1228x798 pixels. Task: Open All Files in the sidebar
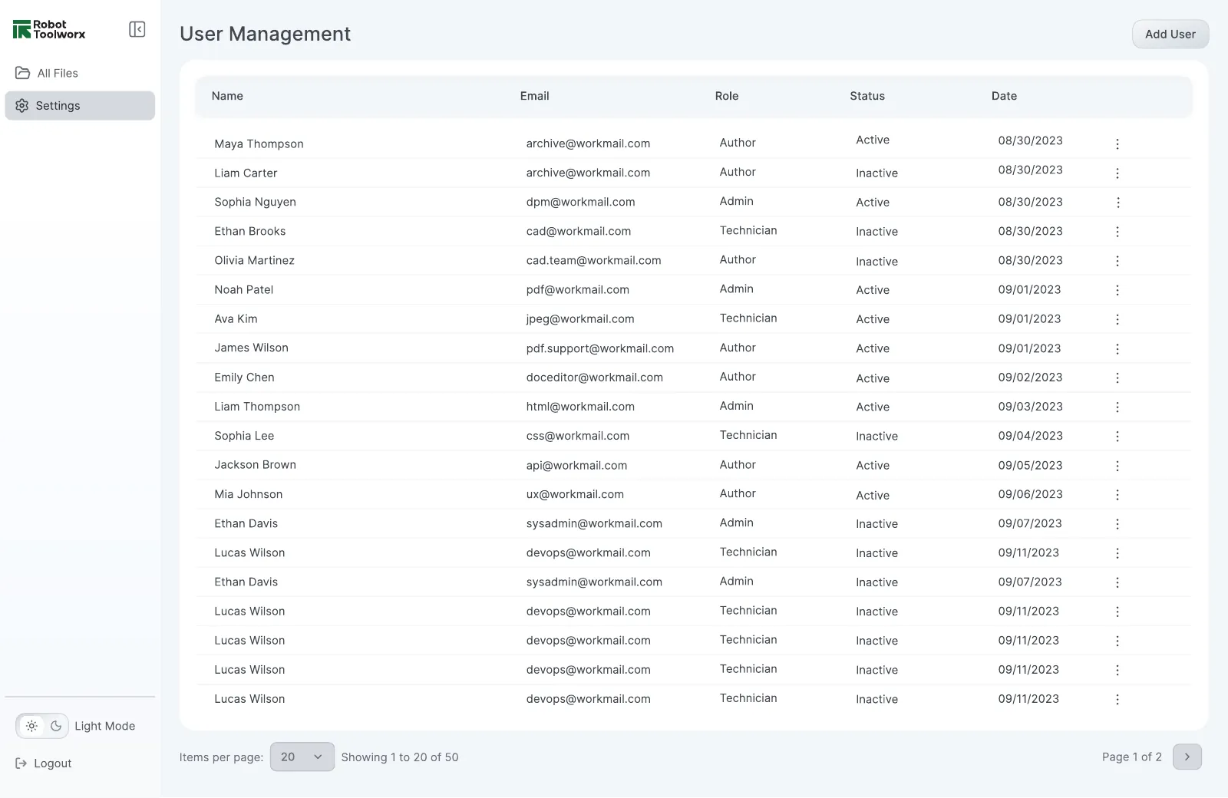pos(80,73)
